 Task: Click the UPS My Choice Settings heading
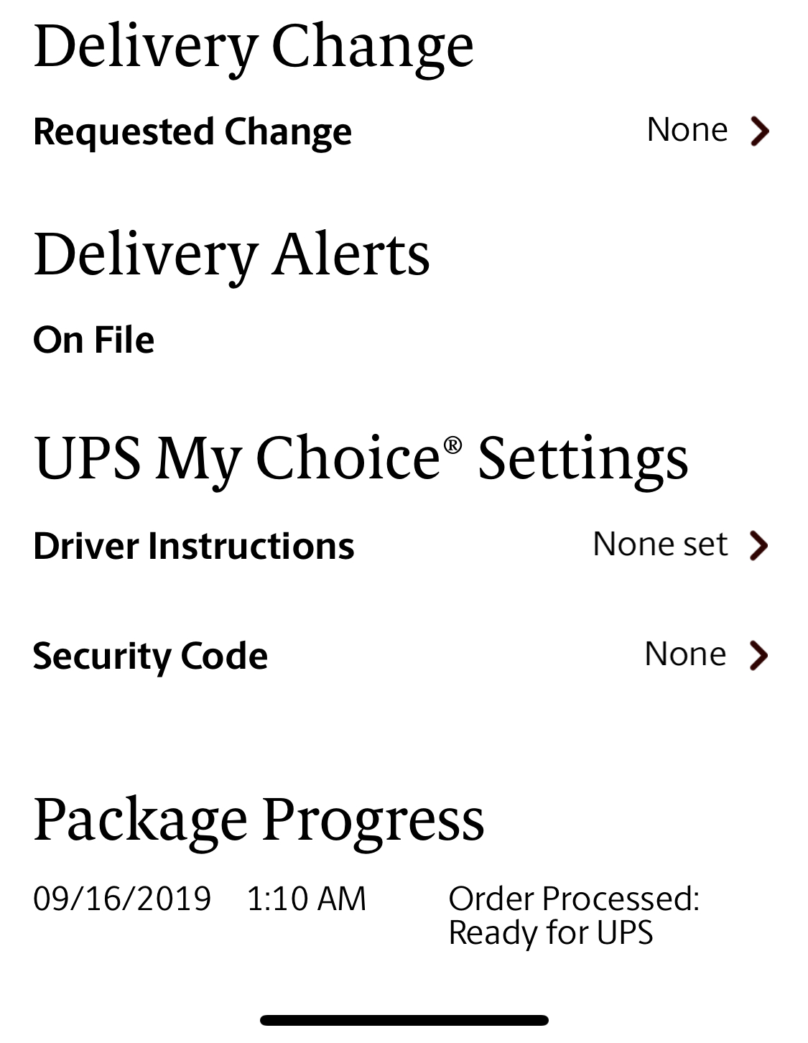(361, 458)
